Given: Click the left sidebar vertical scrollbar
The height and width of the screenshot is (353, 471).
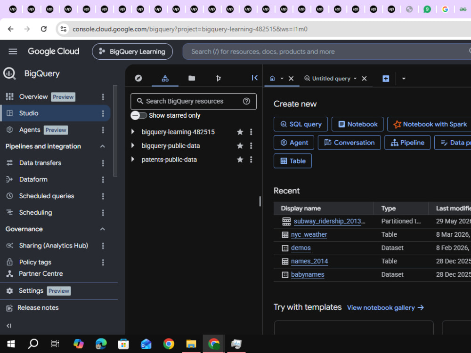Looking at the screenshot, I should [115, 131].
